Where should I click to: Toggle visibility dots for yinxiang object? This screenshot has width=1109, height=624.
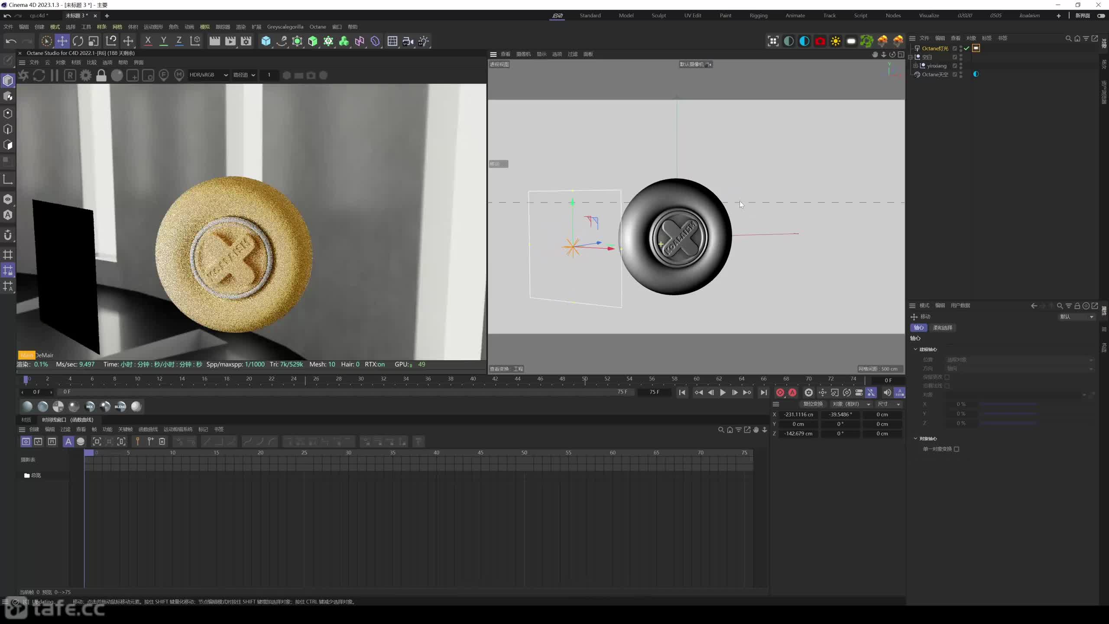pyautogui.click(x=961, y=66)
